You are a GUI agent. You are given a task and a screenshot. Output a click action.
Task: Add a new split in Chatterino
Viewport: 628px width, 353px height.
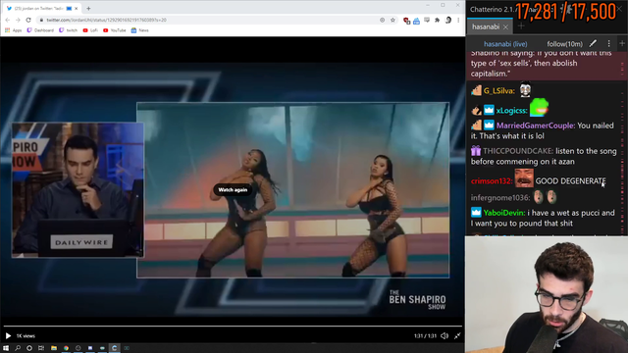(622, 43)
